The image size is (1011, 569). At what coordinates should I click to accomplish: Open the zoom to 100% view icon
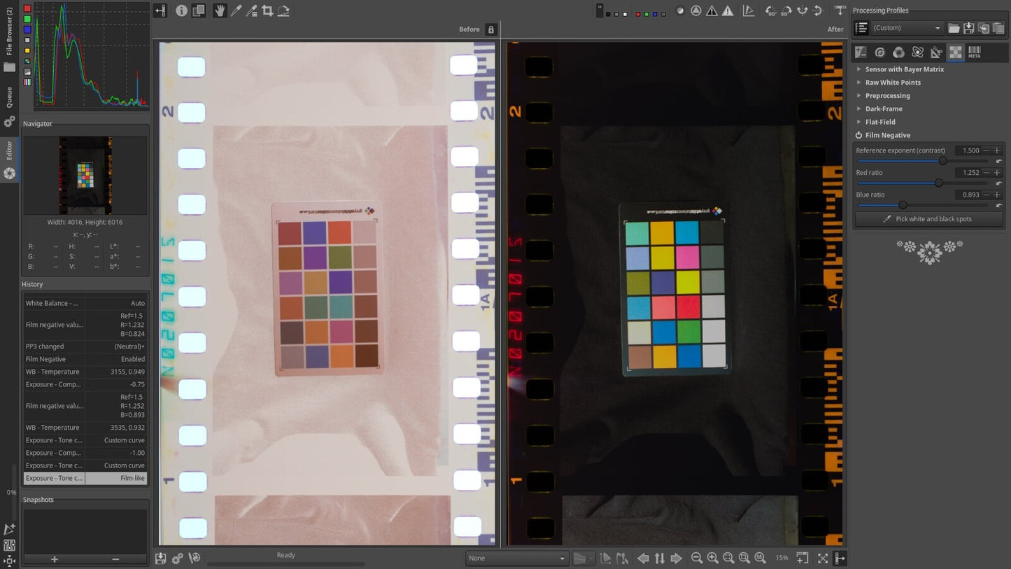(x=758, y=558)
